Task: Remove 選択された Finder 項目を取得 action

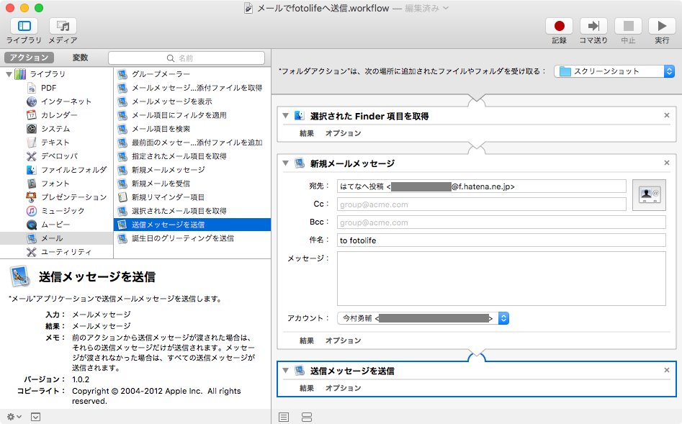Action: tap(667, 115)
